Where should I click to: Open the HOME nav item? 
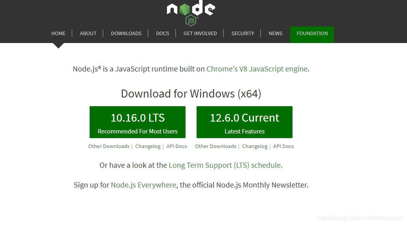58,34
